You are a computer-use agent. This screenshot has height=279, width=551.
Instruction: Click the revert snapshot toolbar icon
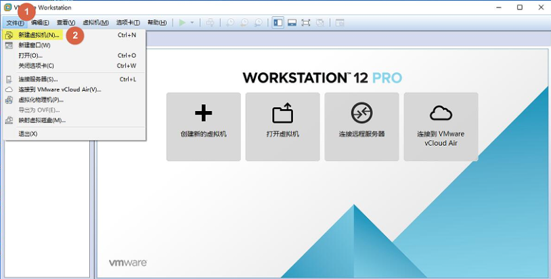[244, 23]
